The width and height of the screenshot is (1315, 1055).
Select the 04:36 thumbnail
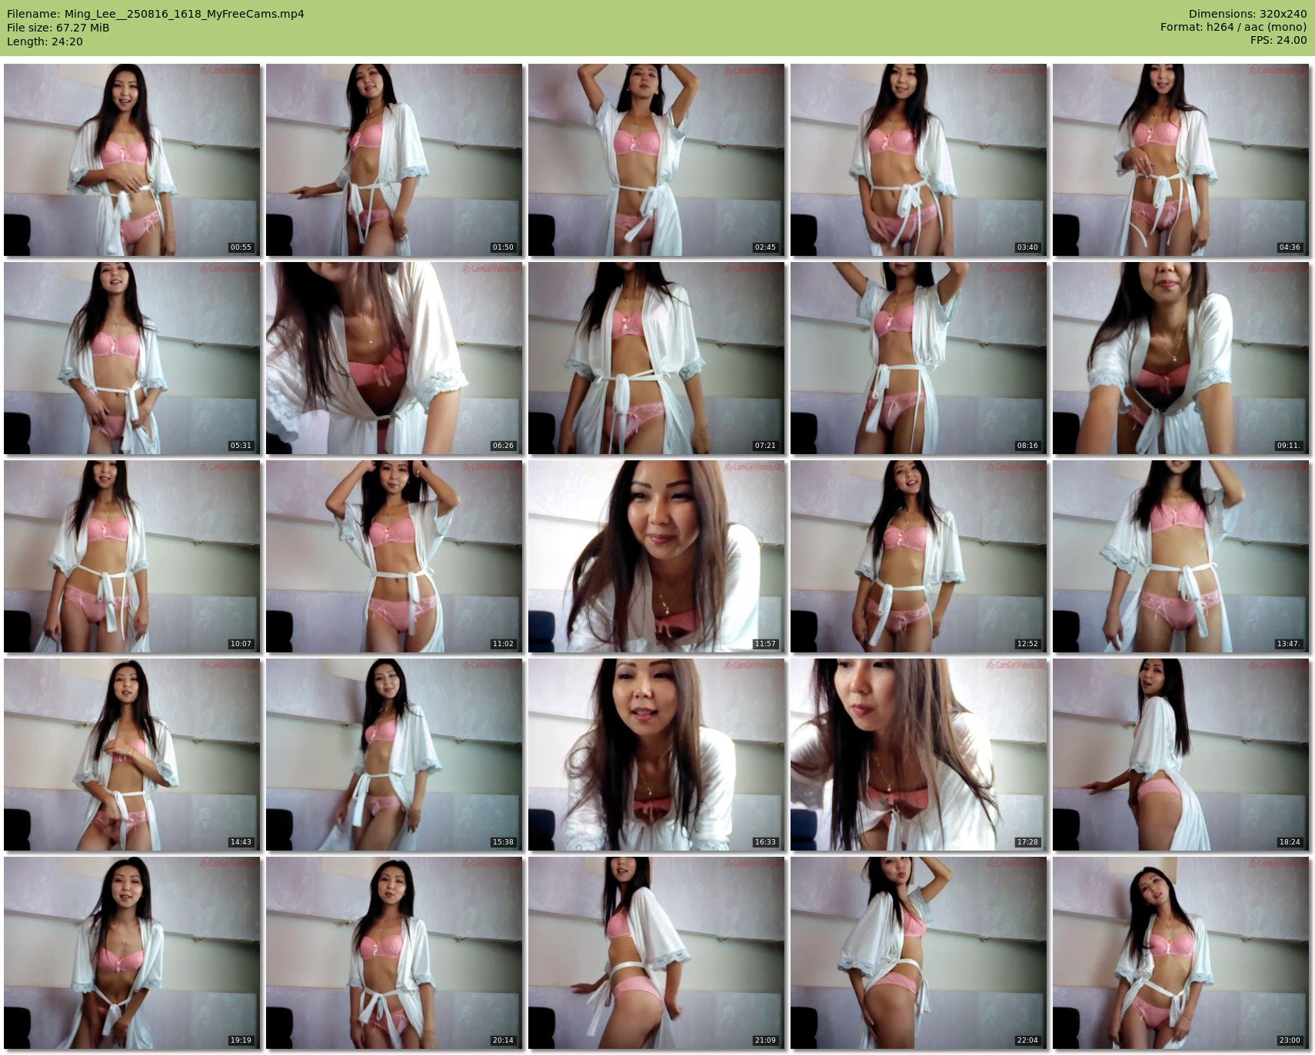click(x=1181, y=160)
